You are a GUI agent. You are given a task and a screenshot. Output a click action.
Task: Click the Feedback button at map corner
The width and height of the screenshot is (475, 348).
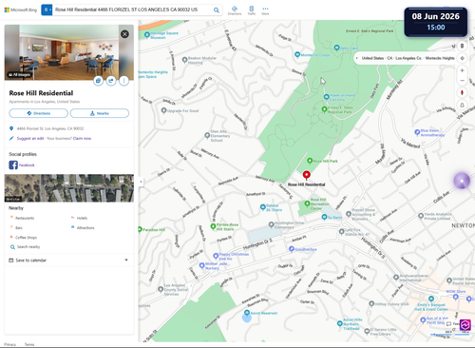452,323
